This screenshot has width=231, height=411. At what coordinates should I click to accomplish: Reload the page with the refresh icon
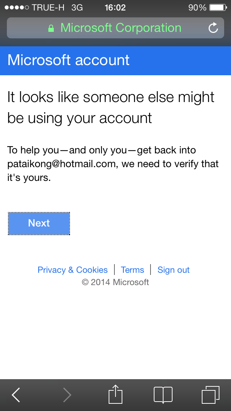click(213, 28)
